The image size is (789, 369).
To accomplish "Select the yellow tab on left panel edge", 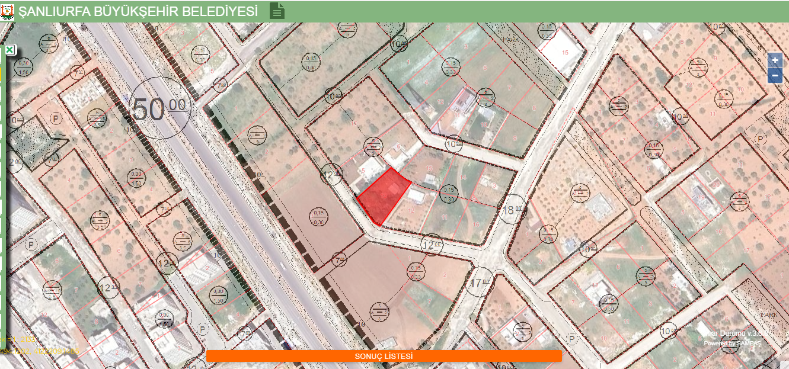I will [1, 74].
